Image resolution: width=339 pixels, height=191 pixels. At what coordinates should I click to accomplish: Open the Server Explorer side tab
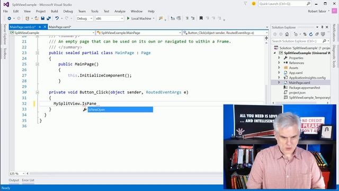[5, 34]
